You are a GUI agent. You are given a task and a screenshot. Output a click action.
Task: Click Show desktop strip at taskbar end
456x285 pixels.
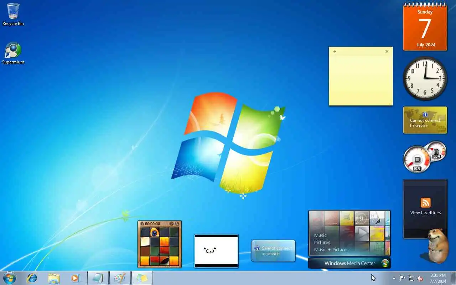point(453,278)
